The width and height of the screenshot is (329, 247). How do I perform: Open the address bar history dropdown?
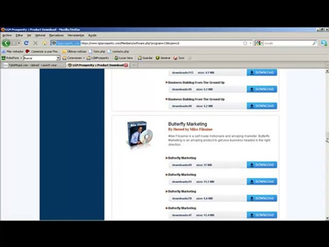[250, 43]
